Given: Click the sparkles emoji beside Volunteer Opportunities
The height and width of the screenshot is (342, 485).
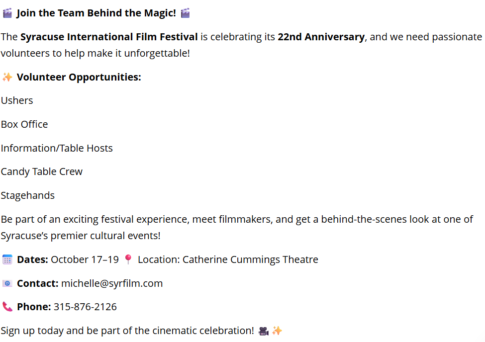Looking at the screenshot, I should [x=7, y=77].
